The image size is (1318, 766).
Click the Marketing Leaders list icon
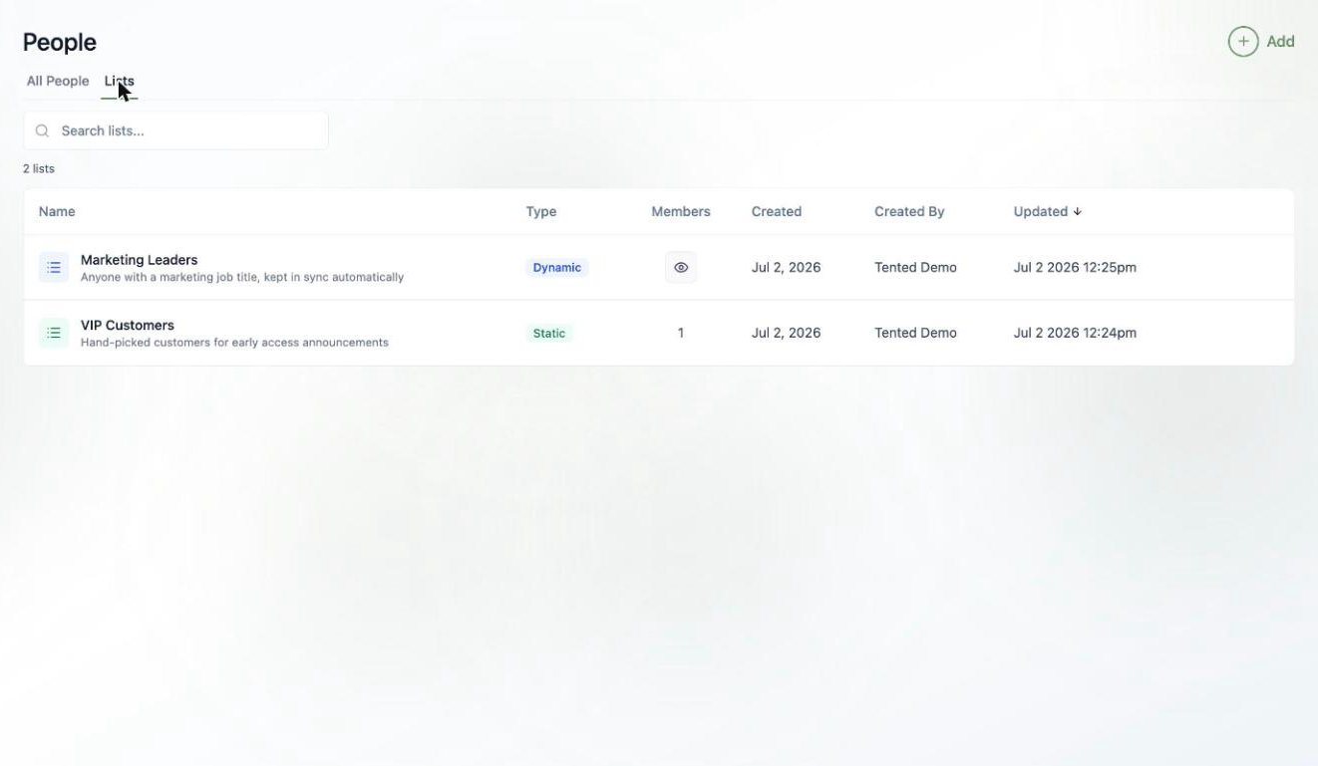tap(54, 267)
